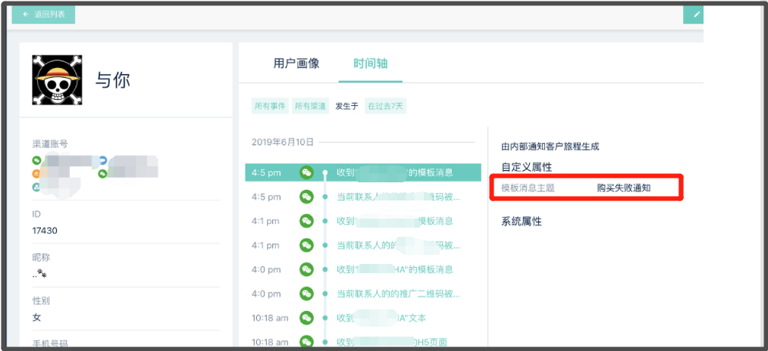
Task: Open the 4:0 pm 推广二维码 event
Action: (398, 294)
